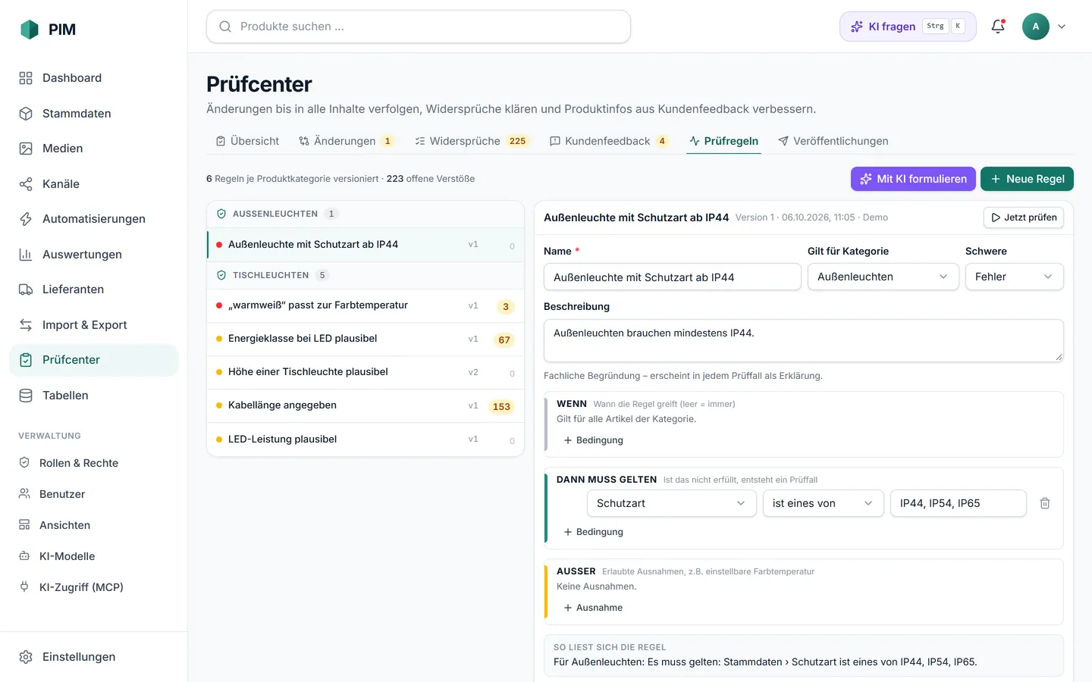Image resolution: width=1092 pixels, height=682 pixels.
Task: Click the 'Mit KI formulieren' button
Action: pos(913,179)
